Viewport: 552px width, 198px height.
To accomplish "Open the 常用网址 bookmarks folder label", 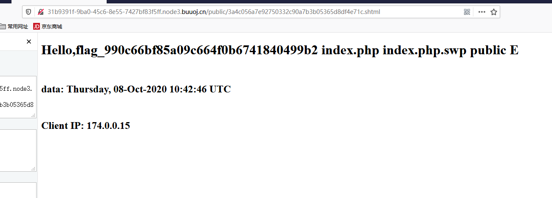I will (18, 26).
